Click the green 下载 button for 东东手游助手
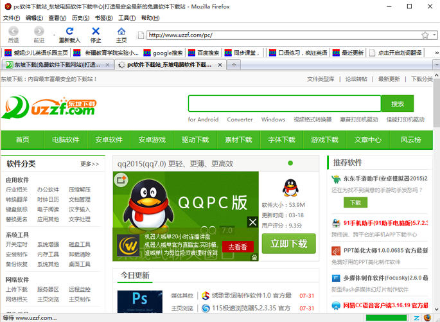The height and width of the screenshot is (322, 440). coord(355,202)
